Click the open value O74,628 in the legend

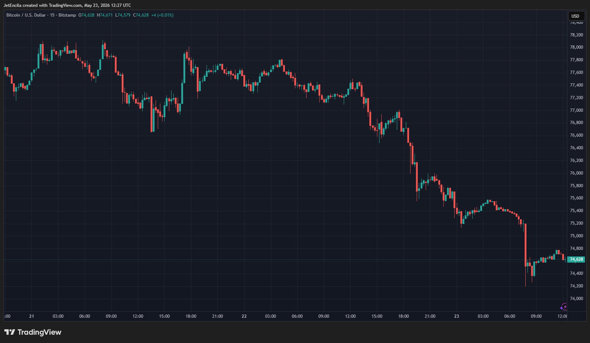click(86, 15)
